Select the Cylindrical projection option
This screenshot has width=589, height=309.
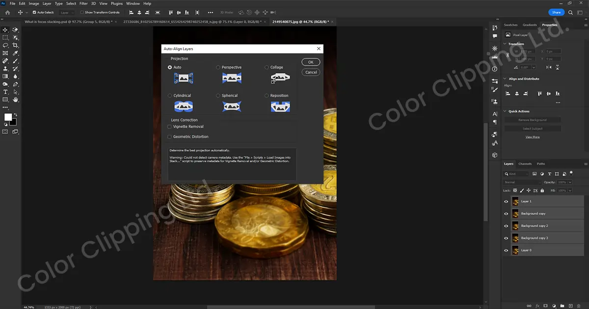click(x=170, y=96)
